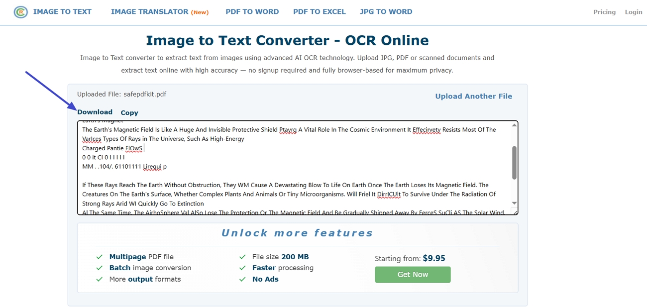
Task: Go to PDF TO WORD converter
Action: (252, 12)
